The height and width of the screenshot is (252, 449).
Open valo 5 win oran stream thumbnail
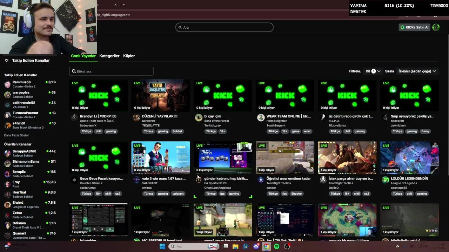(161, 158)
